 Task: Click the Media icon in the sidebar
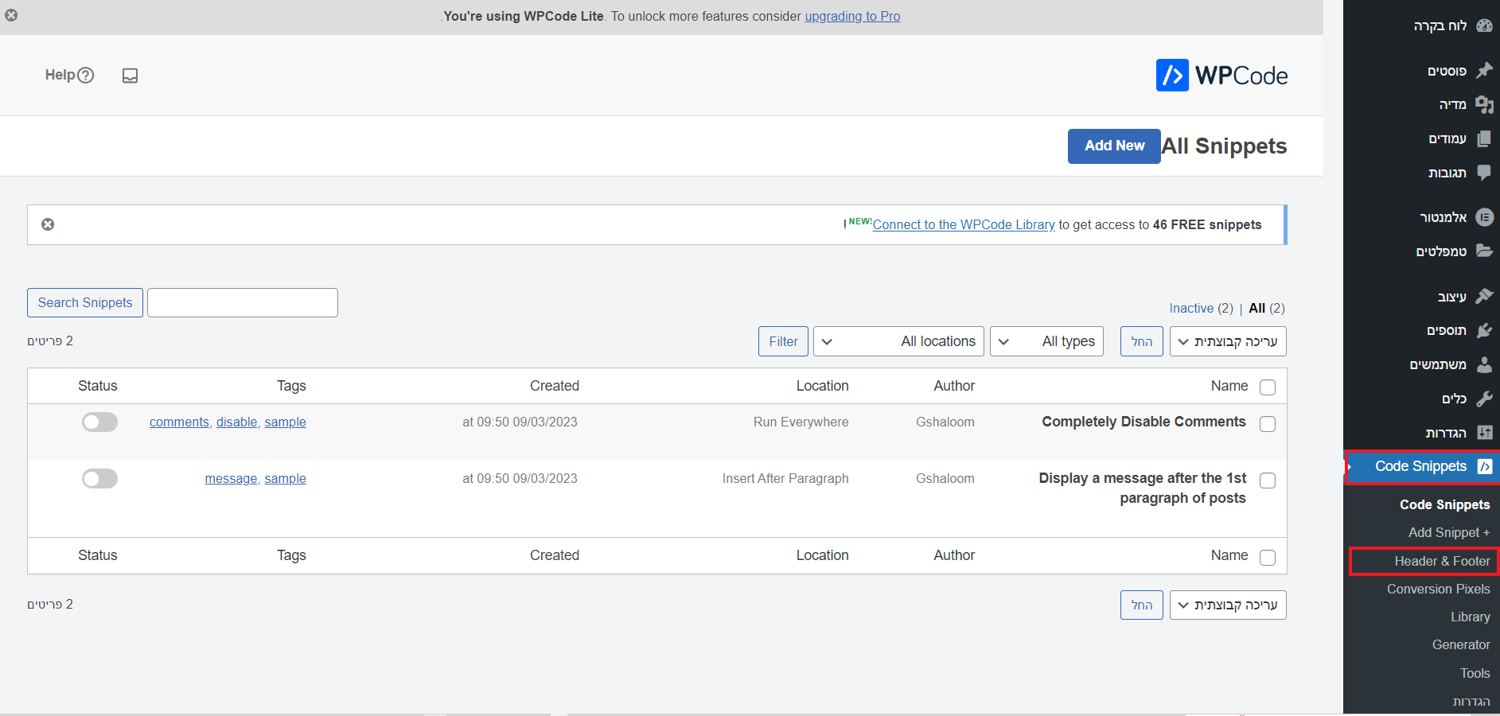coord(1484,104)
